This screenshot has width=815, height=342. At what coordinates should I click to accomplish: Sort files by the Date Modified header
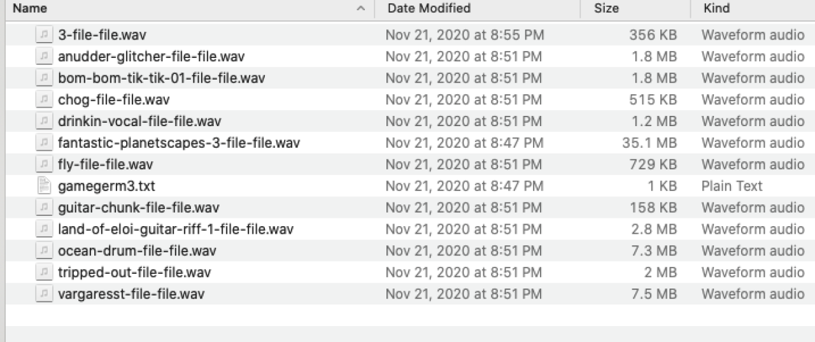coord(429,9)
